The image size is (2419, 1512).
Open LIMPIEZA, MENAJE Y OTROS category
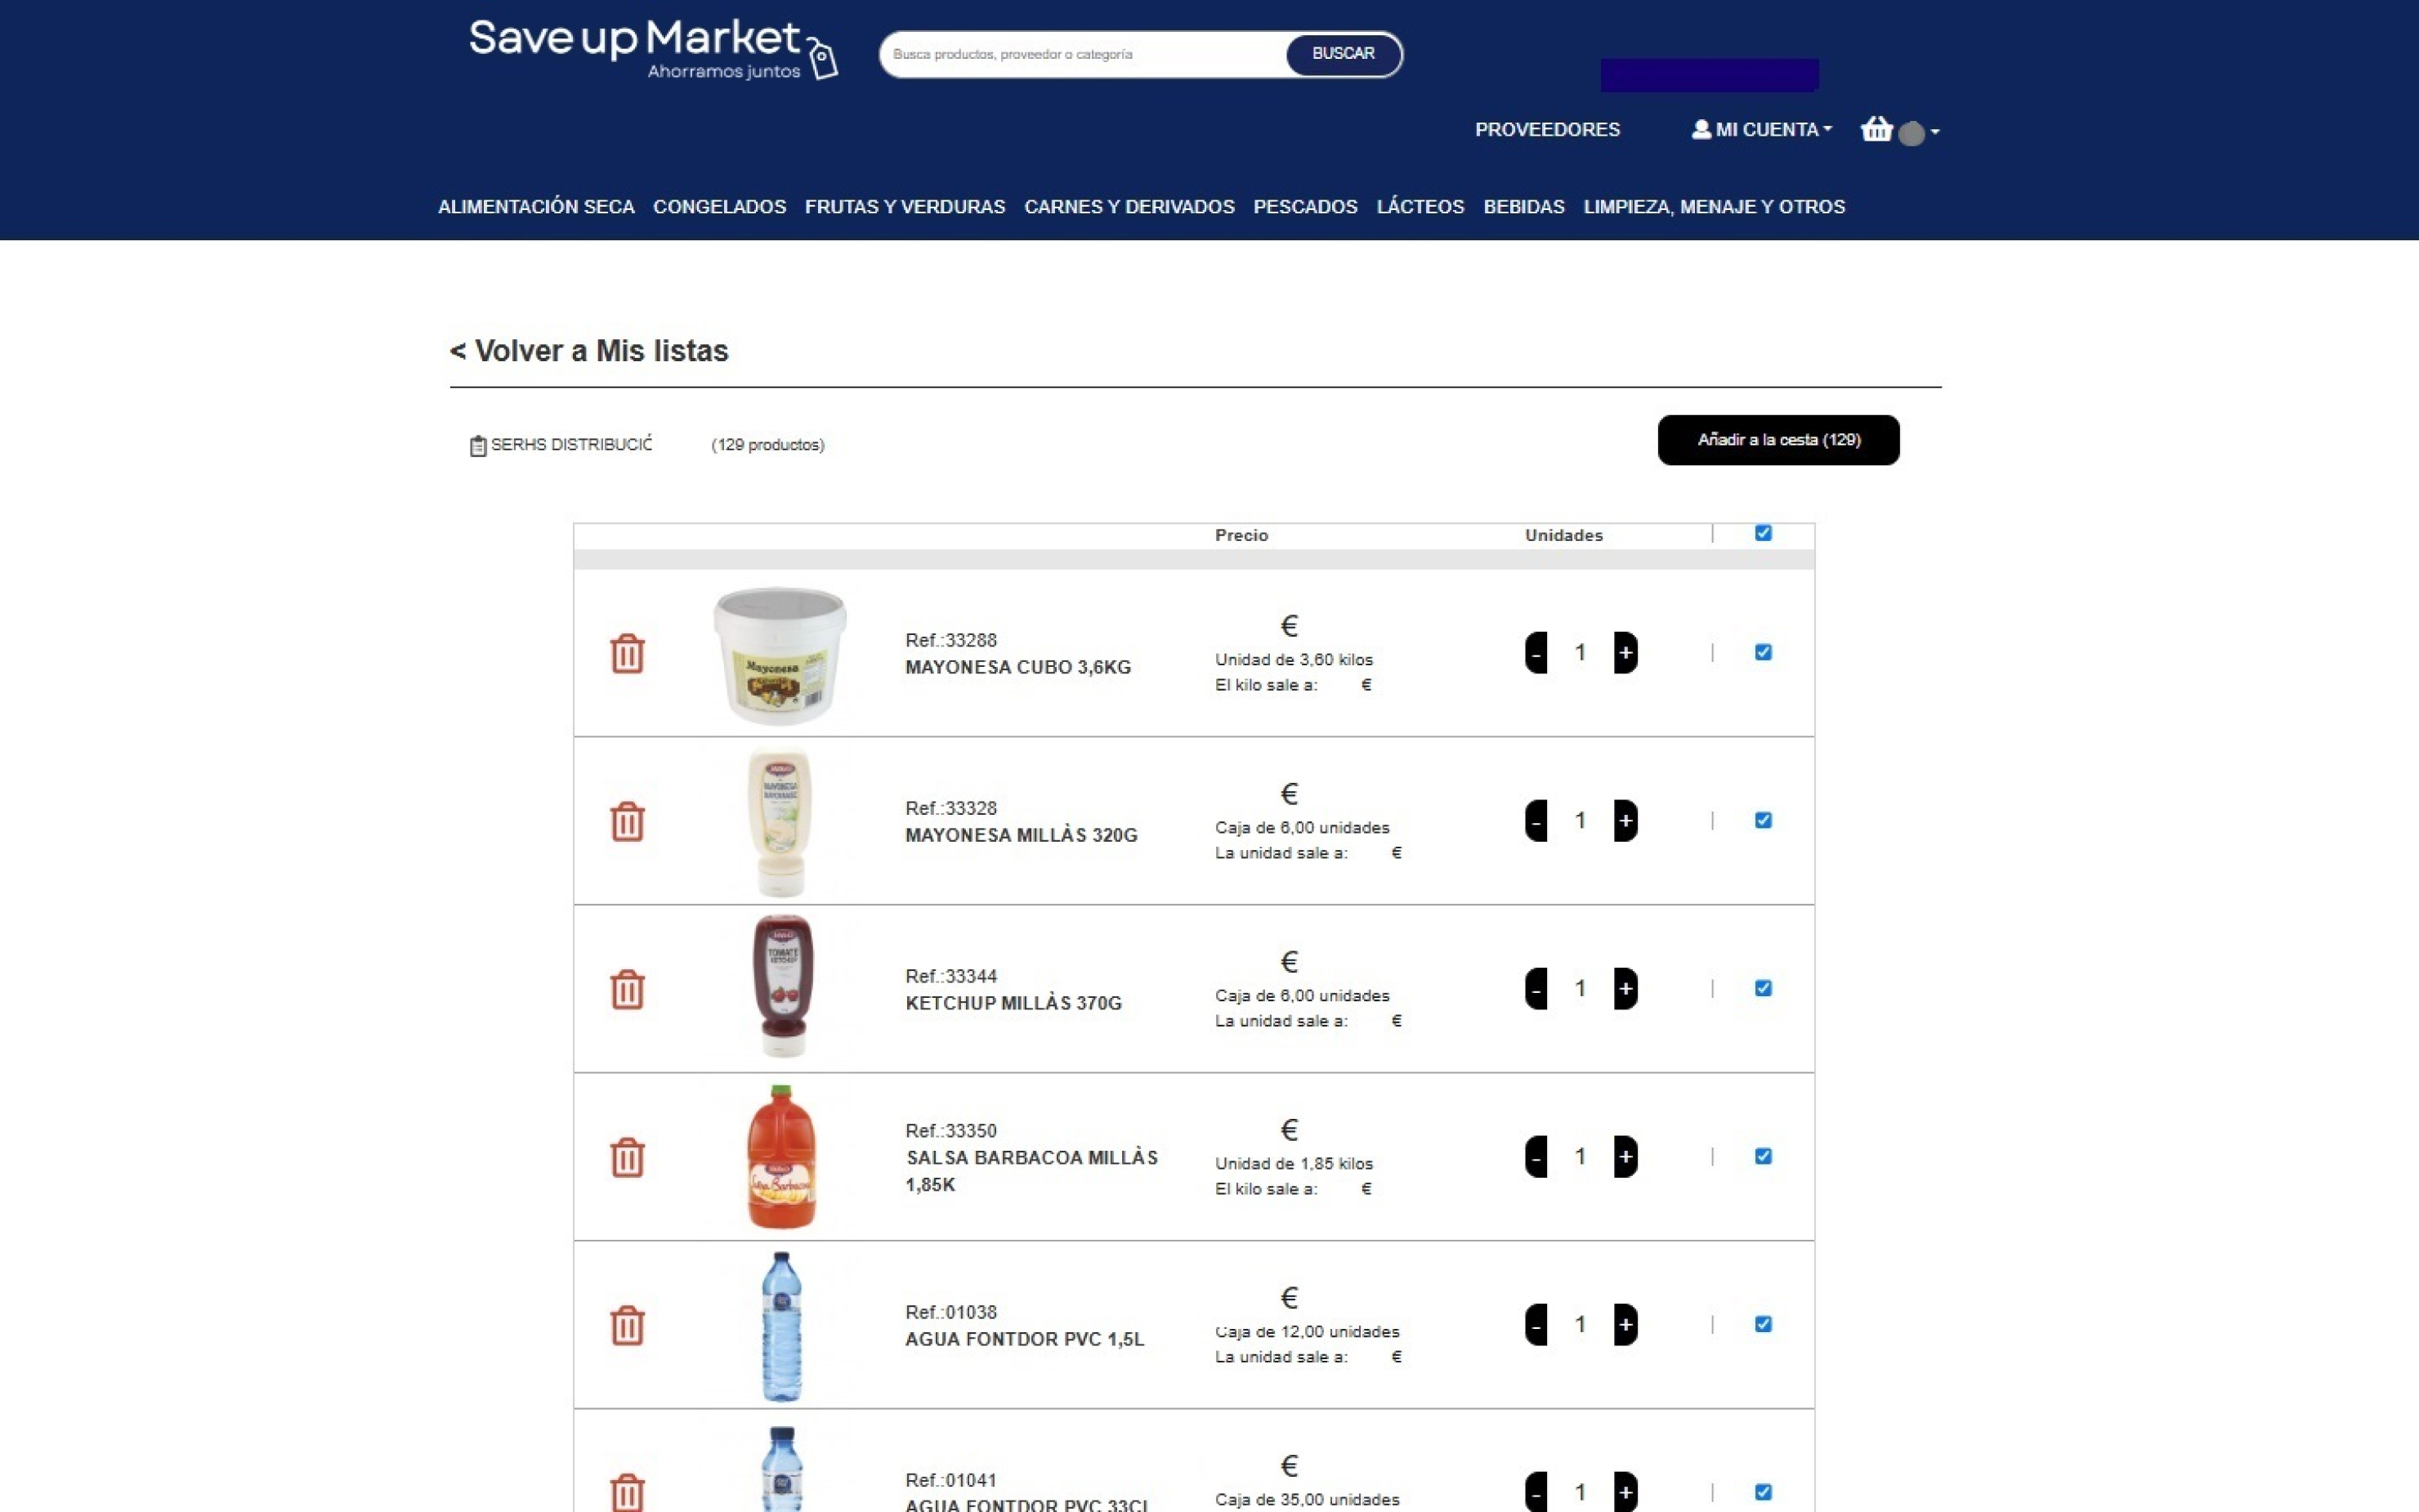click(x=1715, y=207)
